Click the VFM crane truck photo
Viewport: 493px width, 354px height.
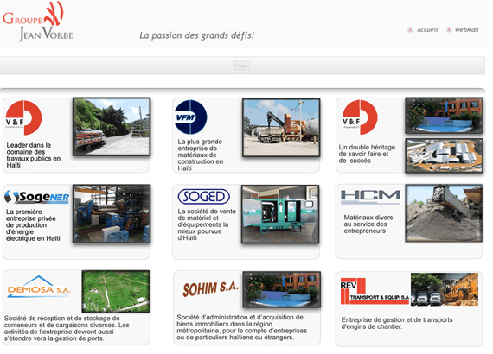[281, 128]
